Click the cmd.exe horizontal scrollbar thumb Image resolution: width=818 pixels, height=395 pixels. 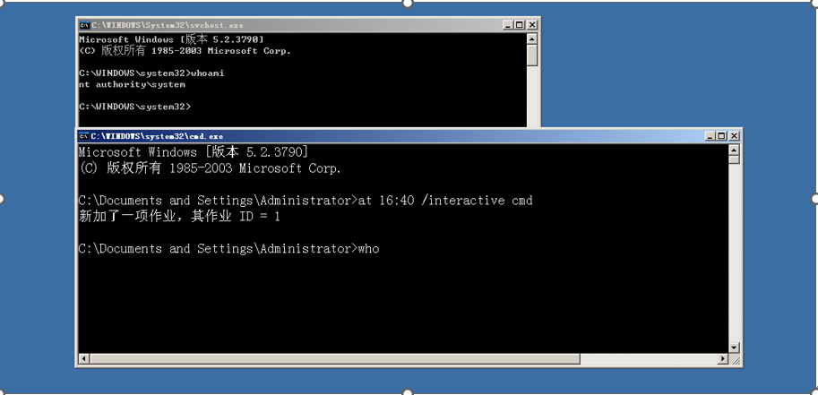point(334,359)
